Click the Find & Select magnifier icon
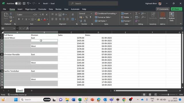The image size is (184, 103). click(x=143, y=17)
